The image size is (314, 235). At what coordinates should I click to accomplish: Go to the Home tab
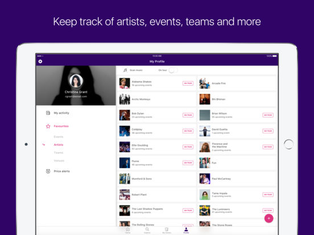(x=128, y=230)
